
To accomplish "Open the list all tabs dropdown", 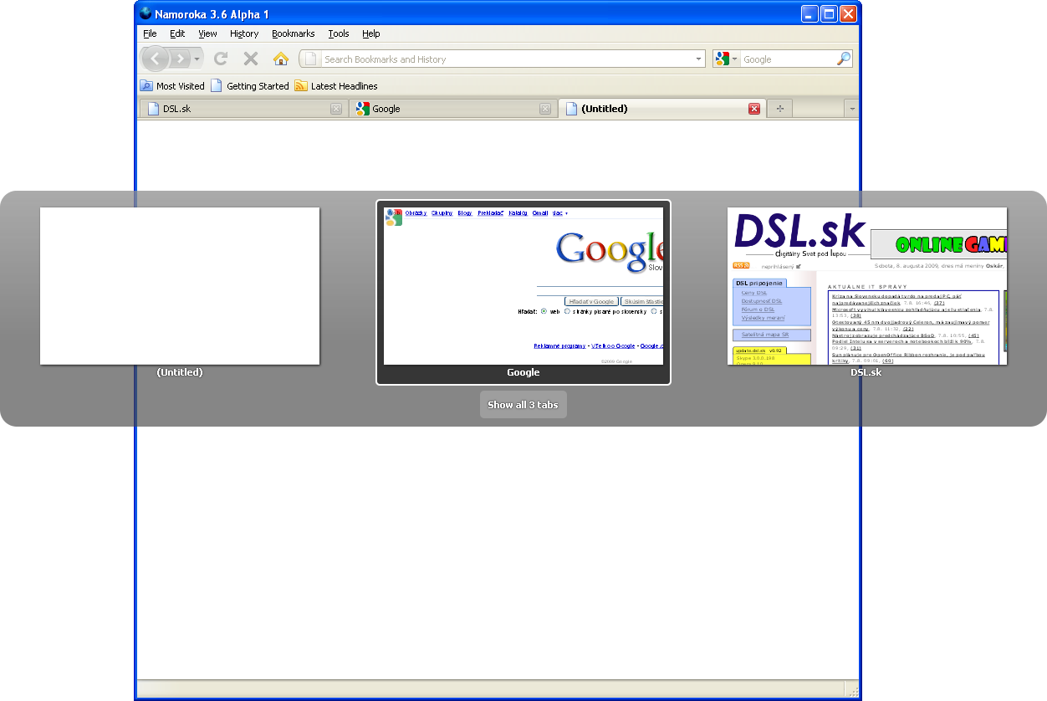I will [x=851, y=109].
